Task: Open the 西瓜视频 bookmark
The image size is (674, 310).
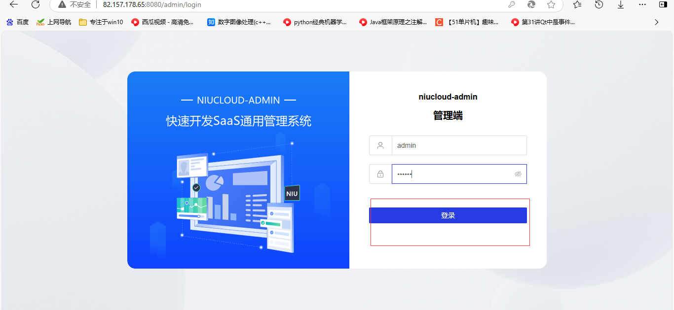Action: tap(162, 22)
